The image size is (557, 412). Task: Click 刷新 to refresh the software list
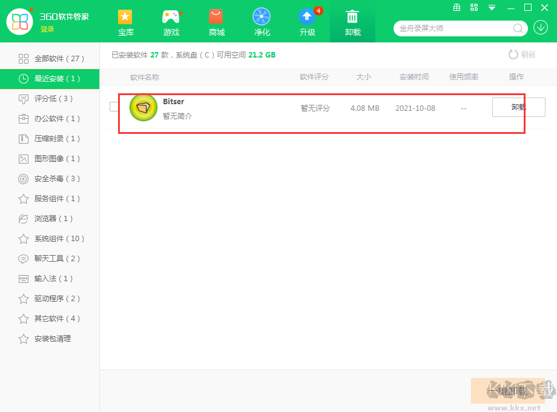pos(521,54)
